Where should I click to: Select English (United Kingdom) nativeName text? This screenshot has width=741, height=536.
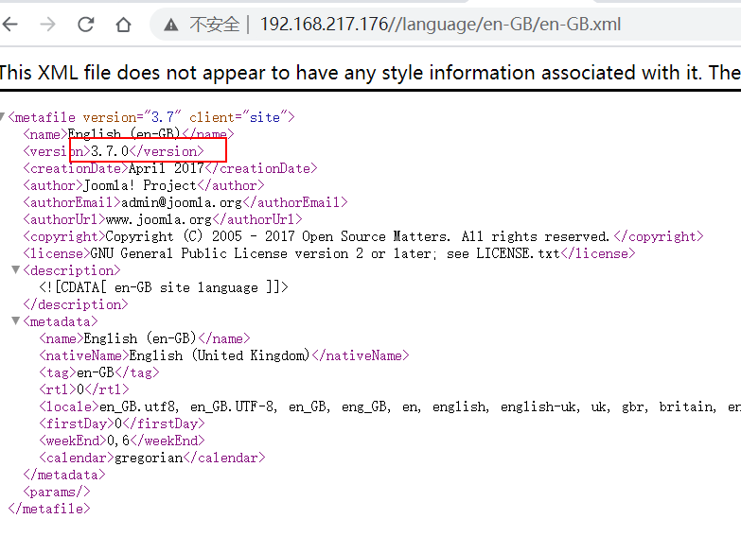(220, 355)
